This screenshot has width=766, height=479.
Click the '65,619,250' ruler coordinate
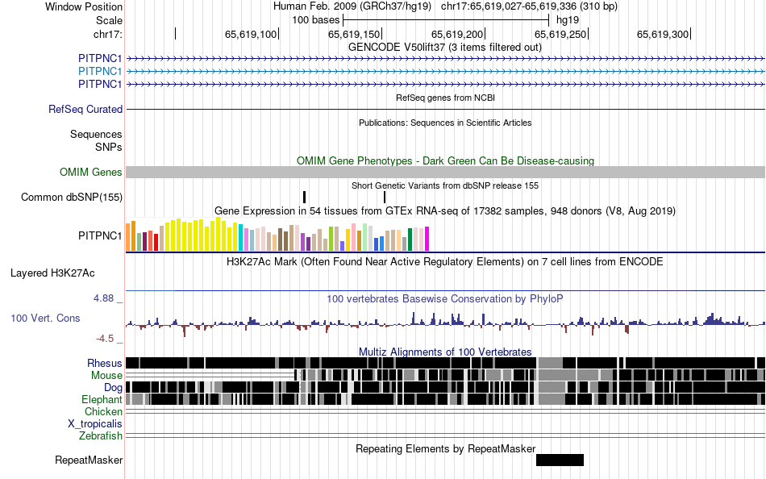click(560, 34)
